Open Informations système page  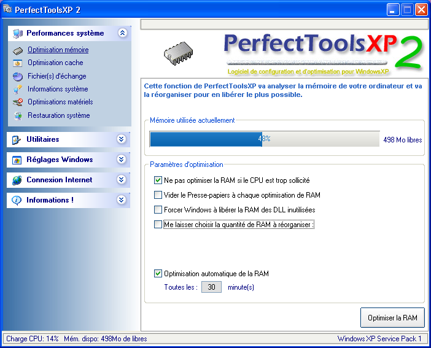58,89
